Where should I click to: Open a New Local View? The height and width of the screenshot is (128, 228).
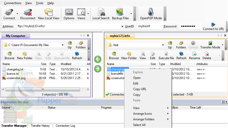coord(48,12)
